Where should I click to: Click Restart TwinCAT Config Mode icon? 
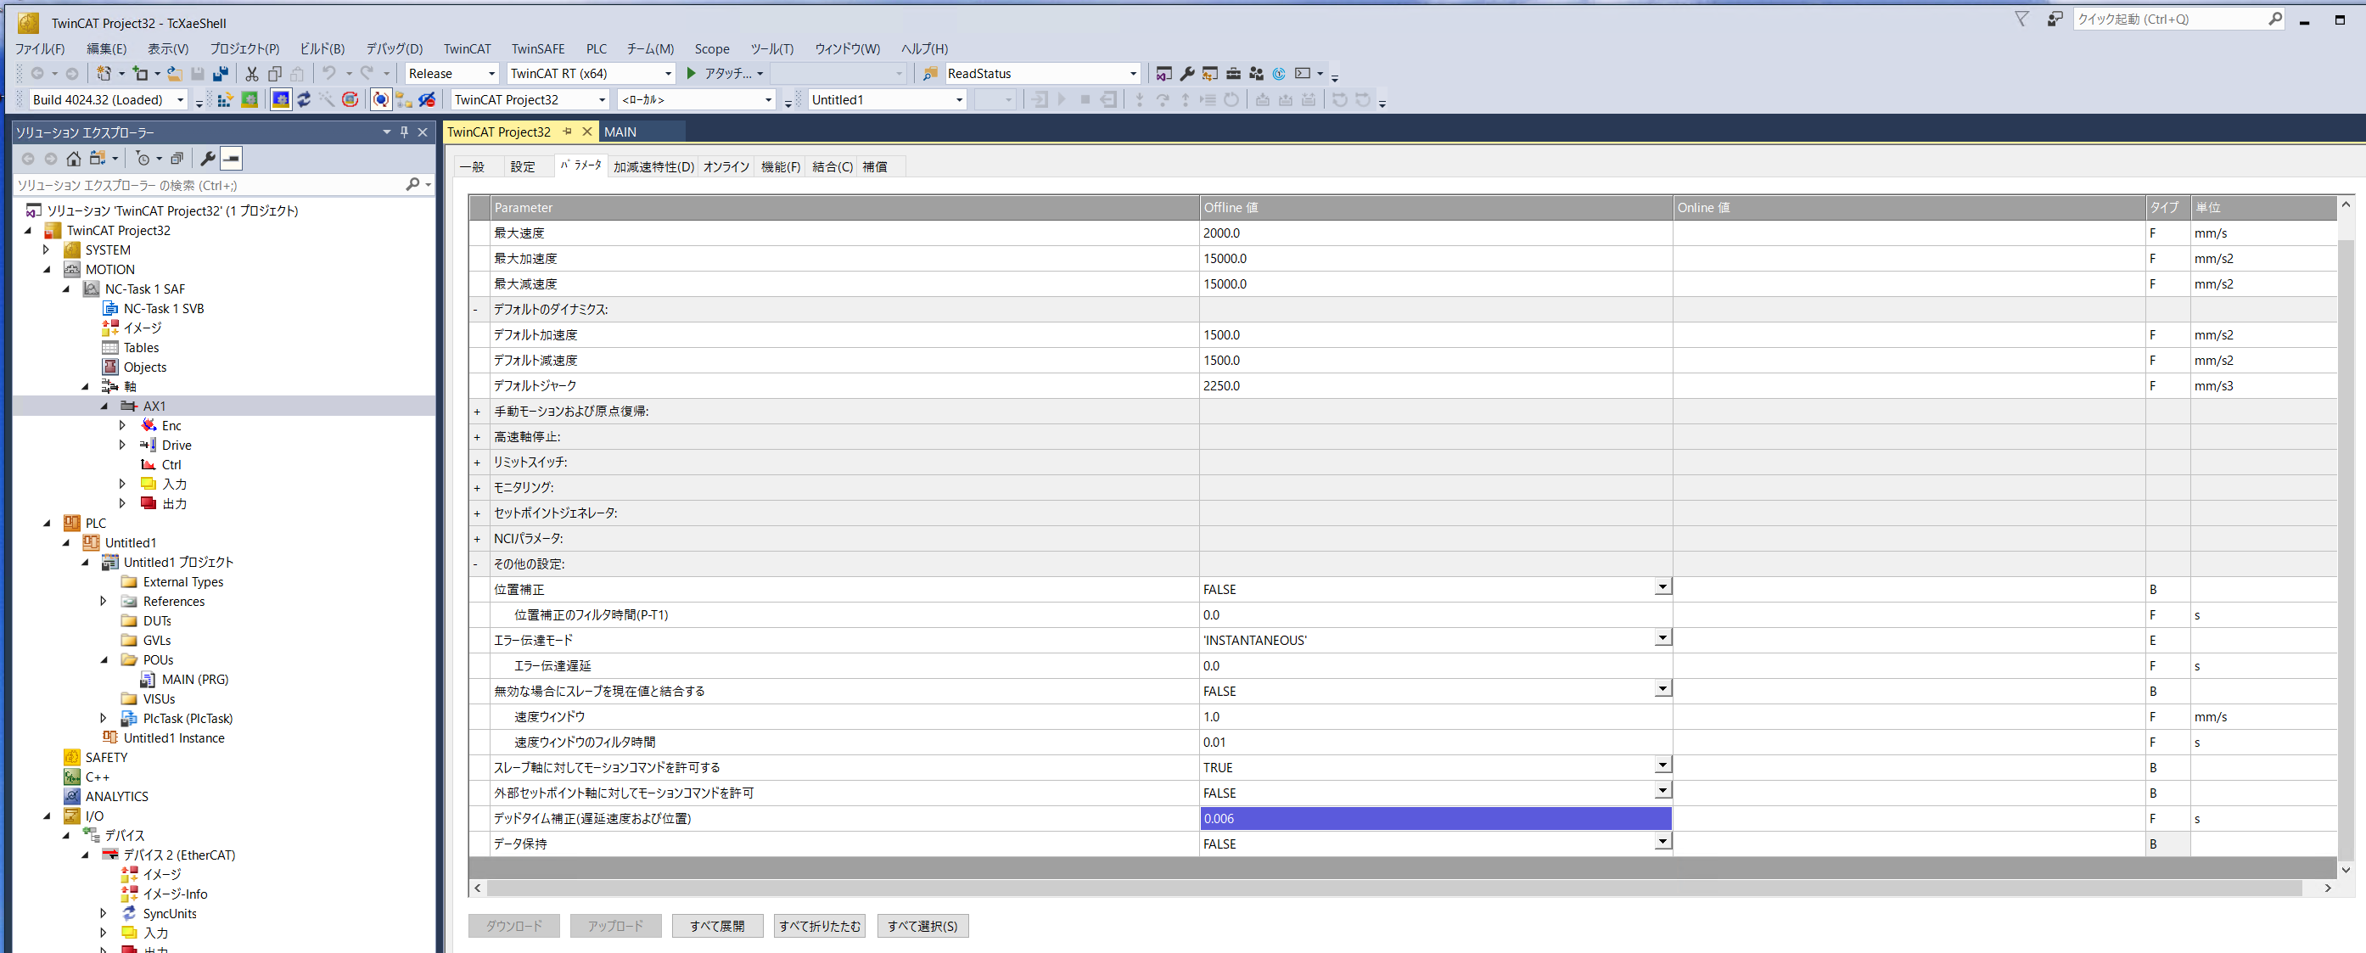(x=281, y=100)
